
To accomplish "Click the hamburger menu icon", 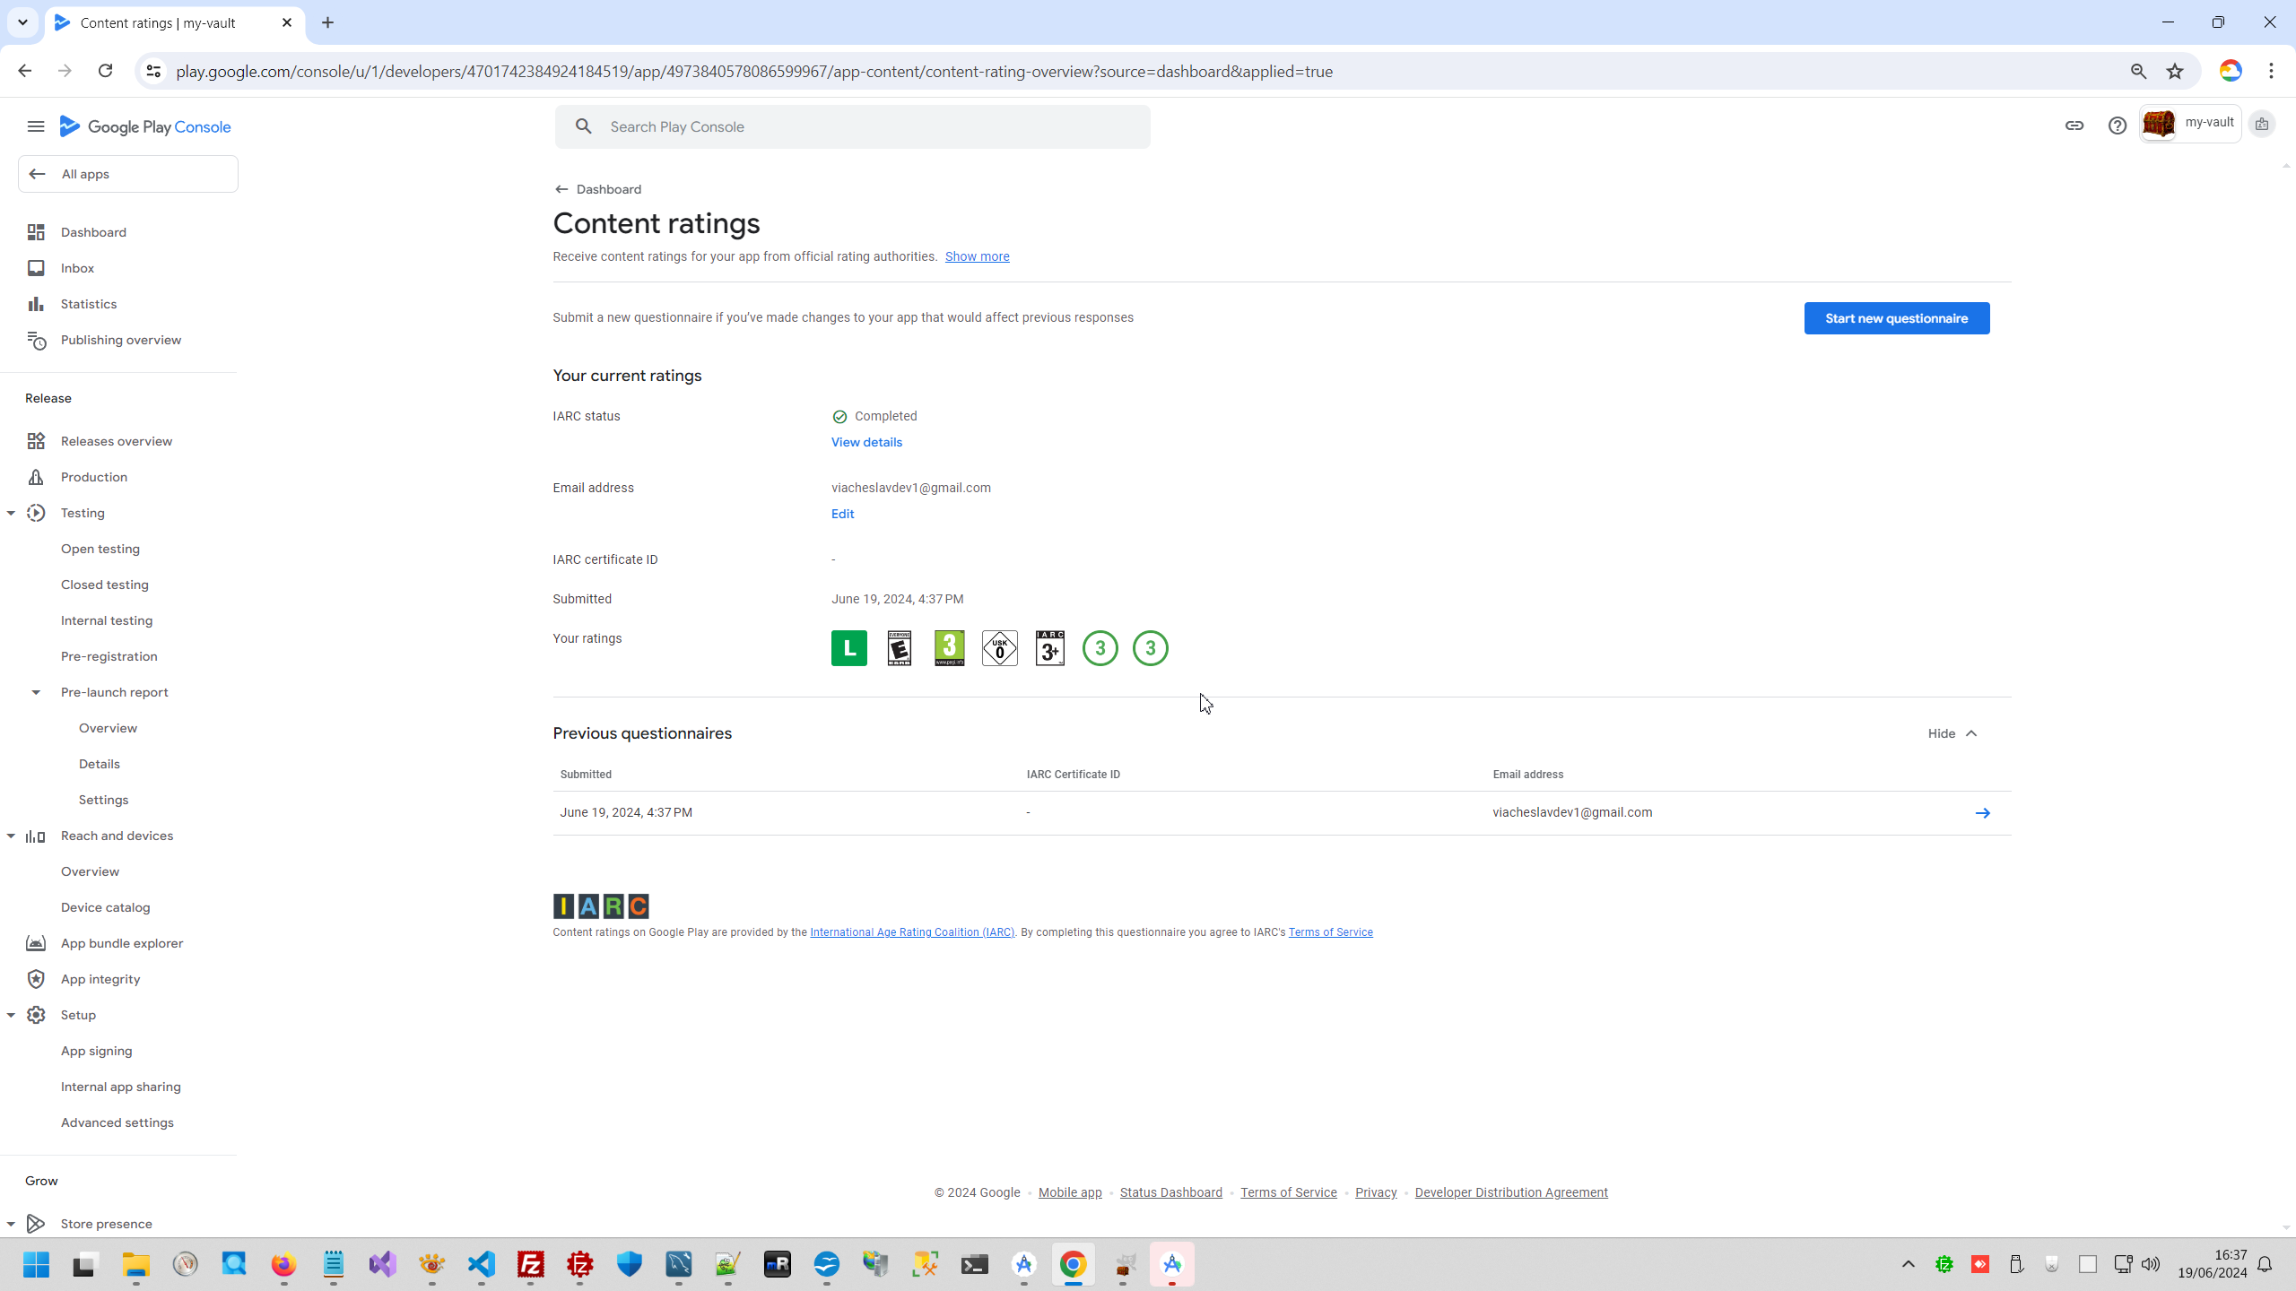I will 36,126.
